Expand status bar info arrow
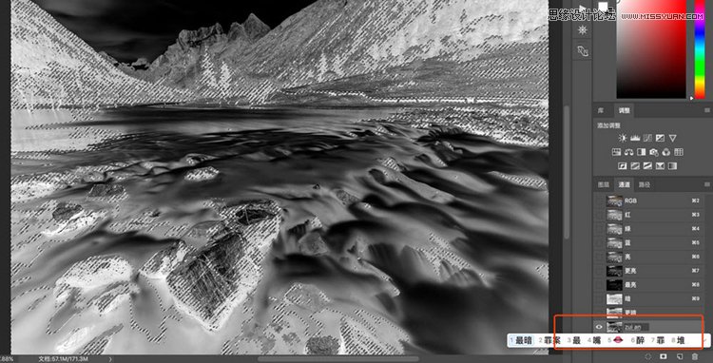The image size is (713, 363). click(110, 359)
